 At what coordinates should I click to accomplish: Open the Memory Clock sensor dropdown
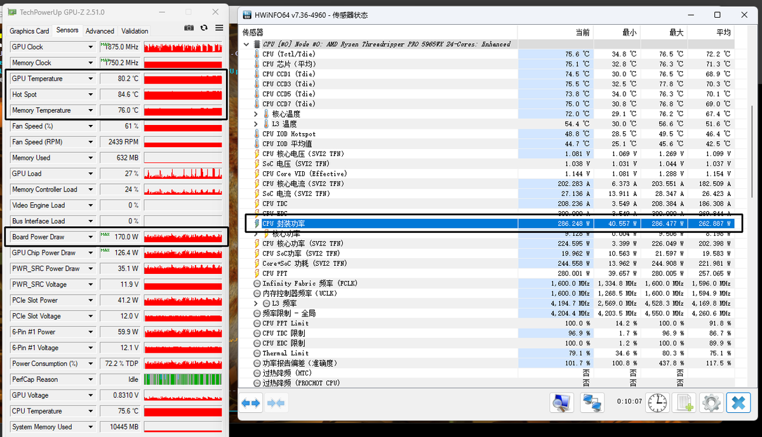tap(91, 63)
